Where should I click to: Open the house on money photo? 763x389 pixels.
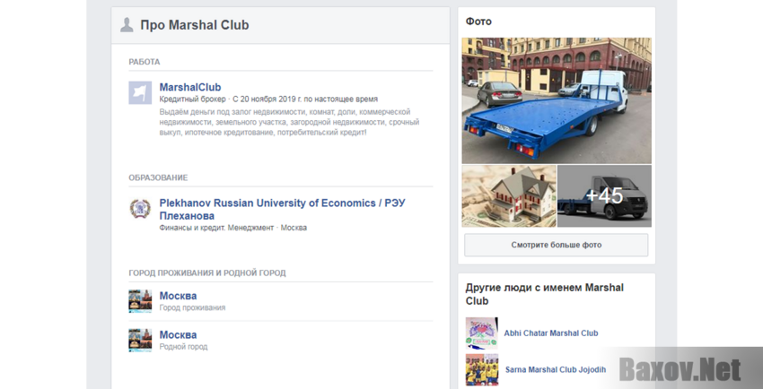509,195
